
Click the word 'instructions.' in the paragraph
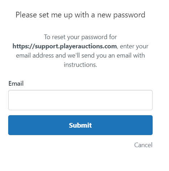tap(80, 65)
